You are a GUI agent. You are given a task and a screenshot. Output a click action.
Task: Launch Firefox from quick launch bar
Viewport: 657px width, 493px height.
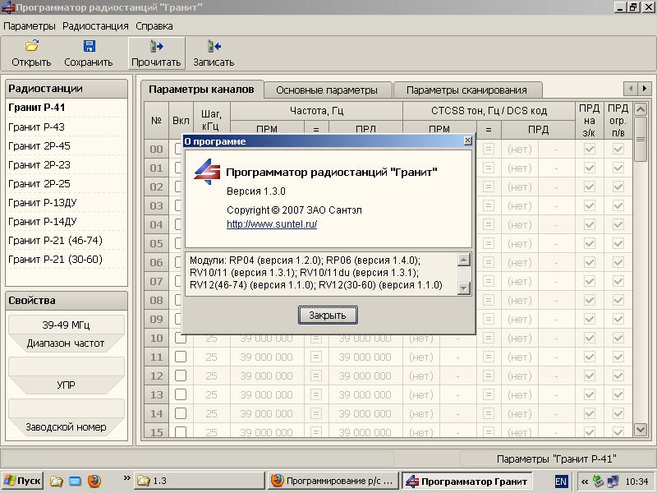click(94, 481)
